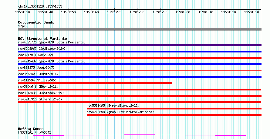
Task: Open variant label nsv4323776 (gnomADStructuralVariants)
Action: pos(52,42)
